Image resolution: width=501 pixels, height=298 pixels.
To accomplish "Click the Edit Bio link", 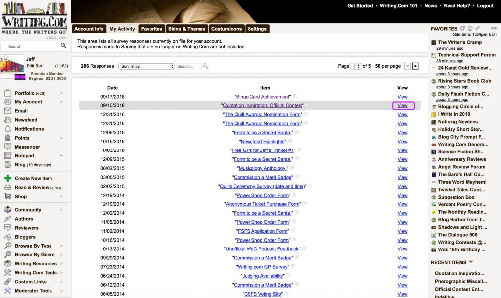I will tap(34, 66).
